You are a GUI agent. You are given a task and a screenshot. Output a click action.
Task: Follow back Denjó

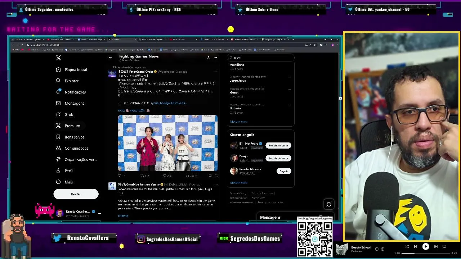pos(278,158)
